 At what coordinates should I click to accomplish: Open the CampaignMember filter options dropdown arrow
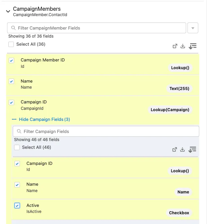193,28
